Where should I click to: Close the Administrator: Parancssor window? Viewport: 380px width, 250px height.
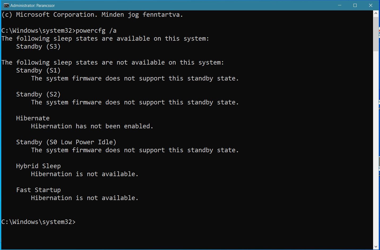coord(371,5)
